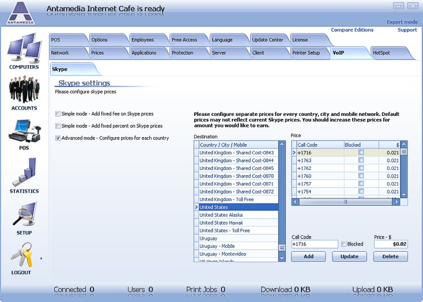The width and height of the screenshot is (423, 302).
Task: Click destination list scroll up arrow
Action: coord(282,144)
